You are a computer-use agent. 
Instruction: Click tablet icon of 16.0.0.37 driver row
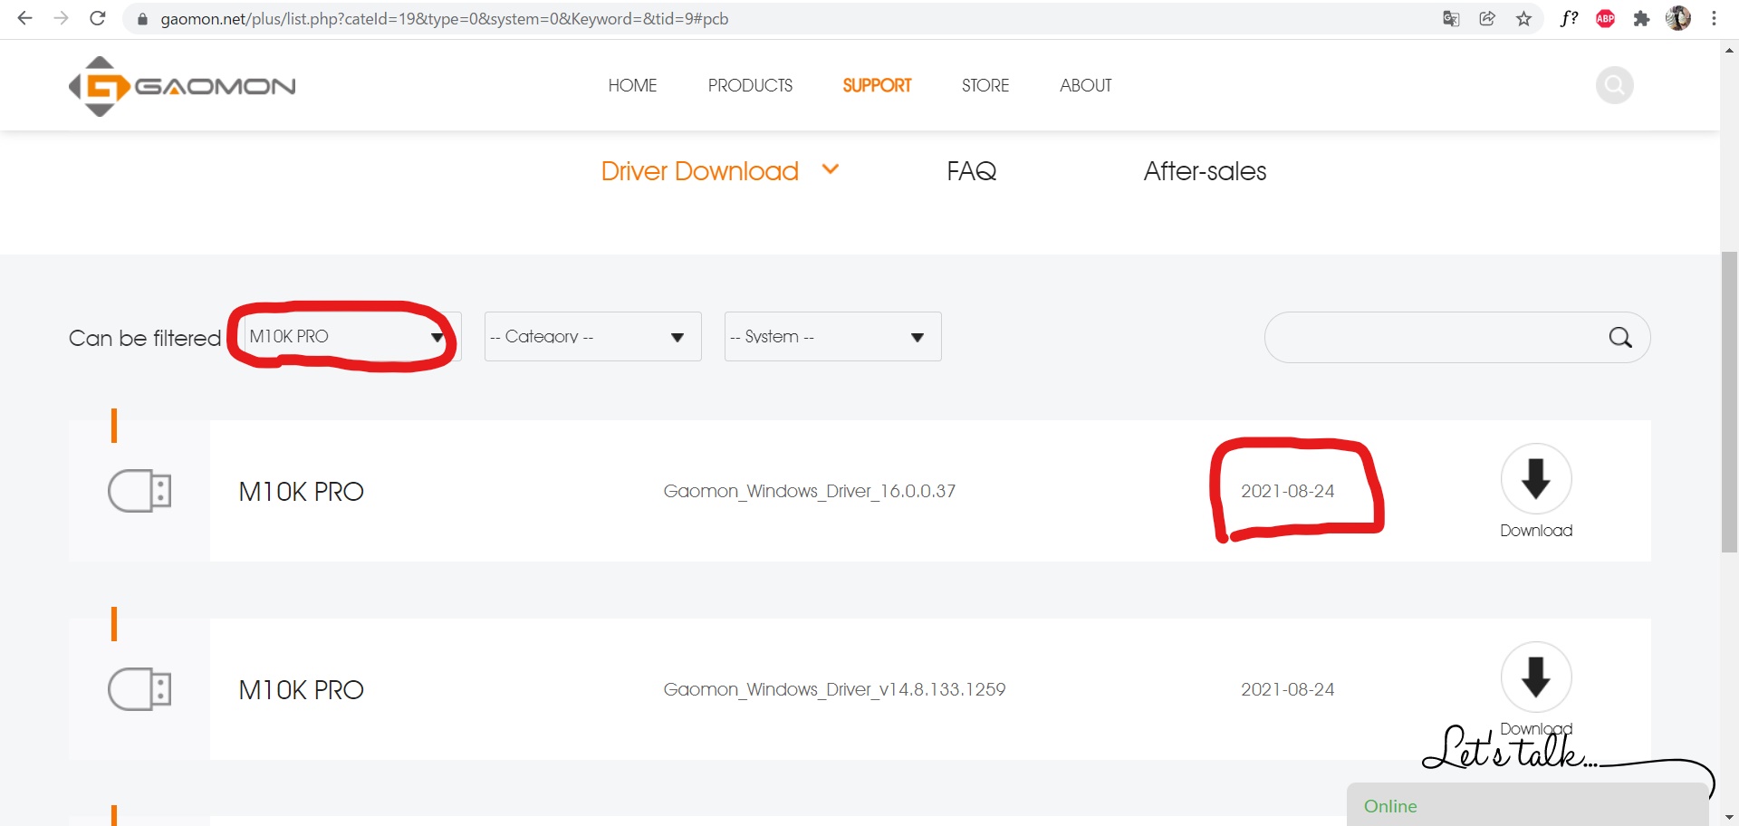coord(139,491)
